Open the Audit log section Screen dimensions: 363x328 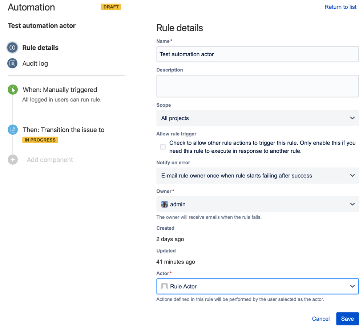point(35,63)
